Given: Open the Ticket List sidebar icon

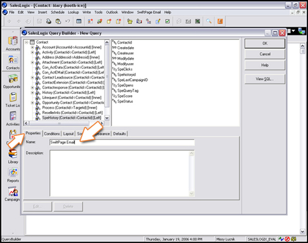Looking at the screenshot, I should tap(13, 97).
